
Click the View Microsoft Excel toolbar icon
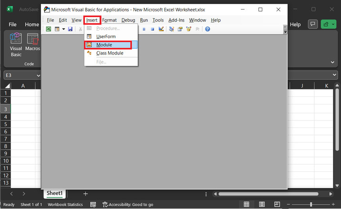49,29
